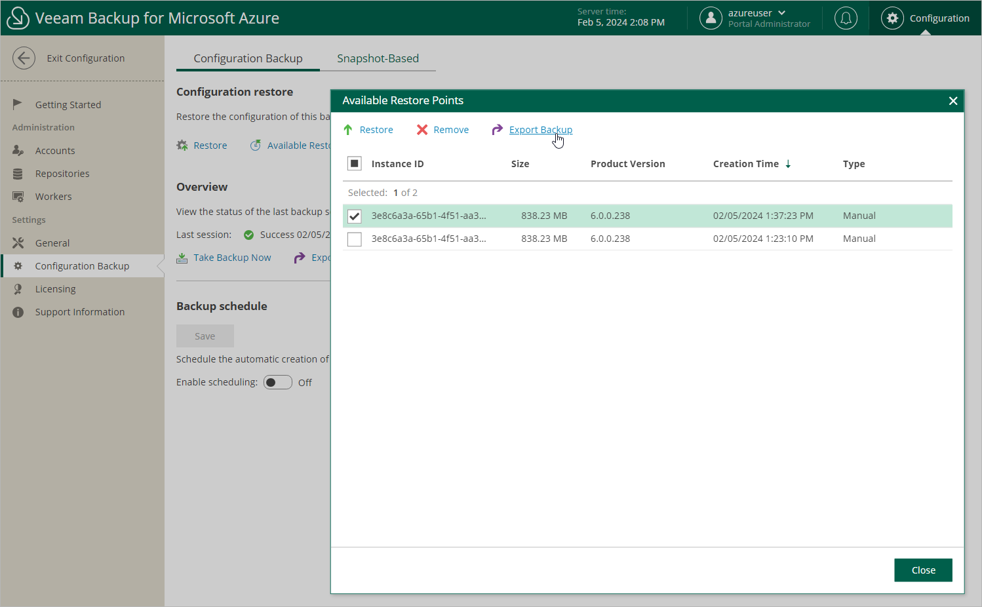The width and height of the screenshot is (982, 607).
Task: Click the green Success status icon
Action: click(x=248, y=235)
